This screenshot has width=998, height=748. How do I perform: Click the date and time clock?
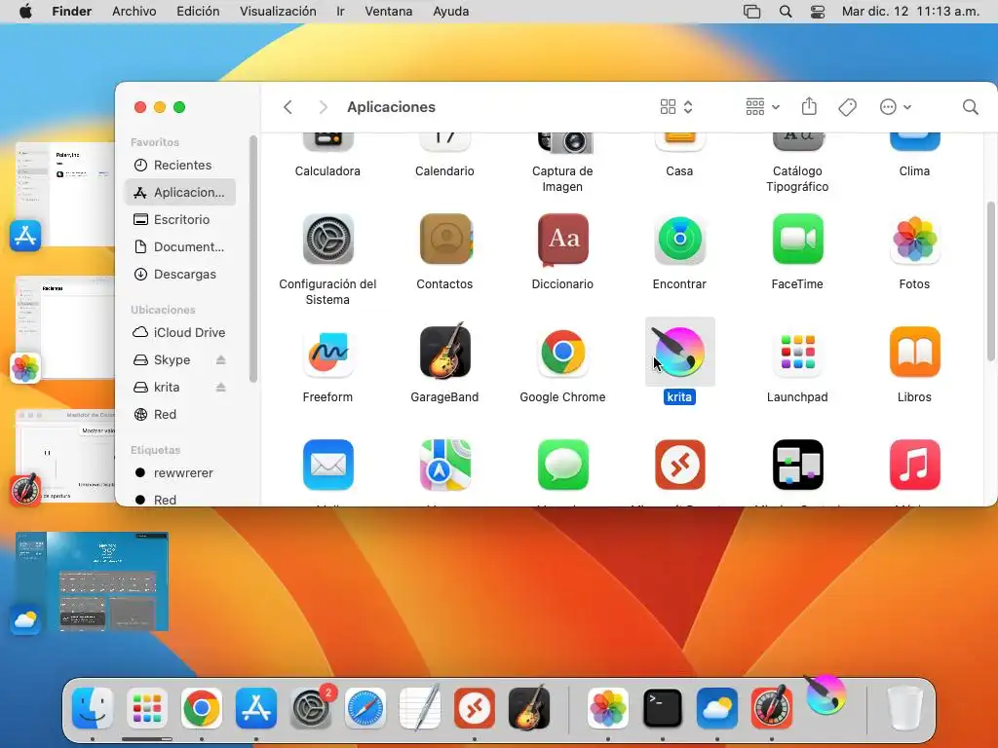coord(910,12)
